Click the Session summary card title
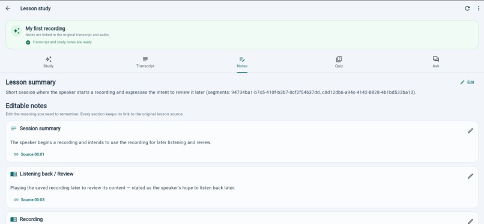The width and height of the screenshot is (484, 224). click(40, 129)
